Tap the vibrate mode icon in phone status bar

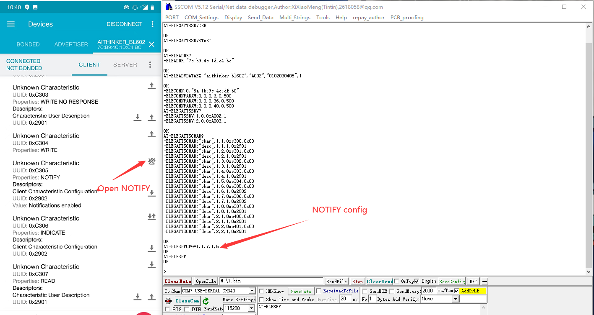[x=135, y=7]
